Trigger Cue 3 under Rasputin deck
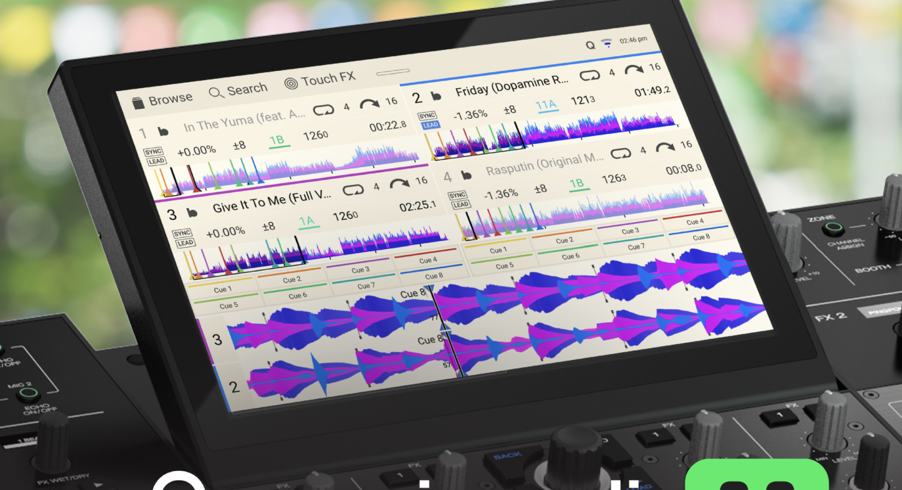Screen dimensions: 902x490 630,230
